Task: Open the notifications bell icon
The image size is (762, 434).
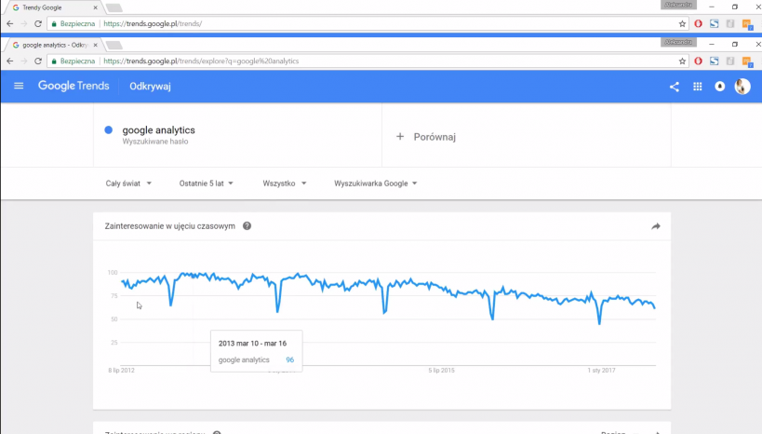Action: coord(720,87)
